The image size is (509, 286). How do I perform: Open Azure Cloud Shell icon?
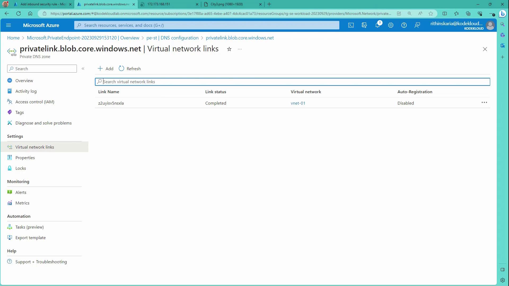(351, 25)
